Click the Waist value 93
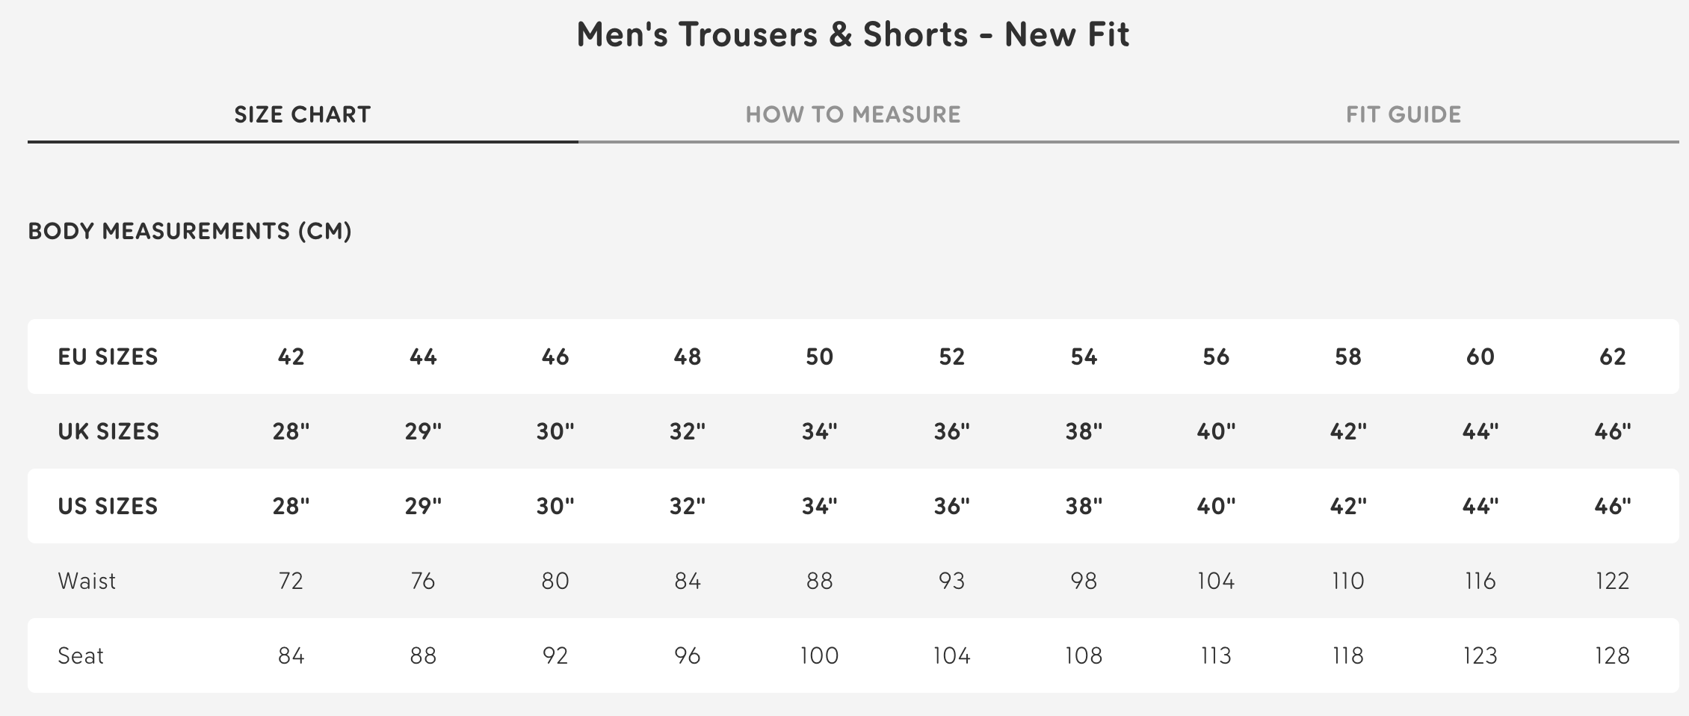1689x716 pixels. 951,581
